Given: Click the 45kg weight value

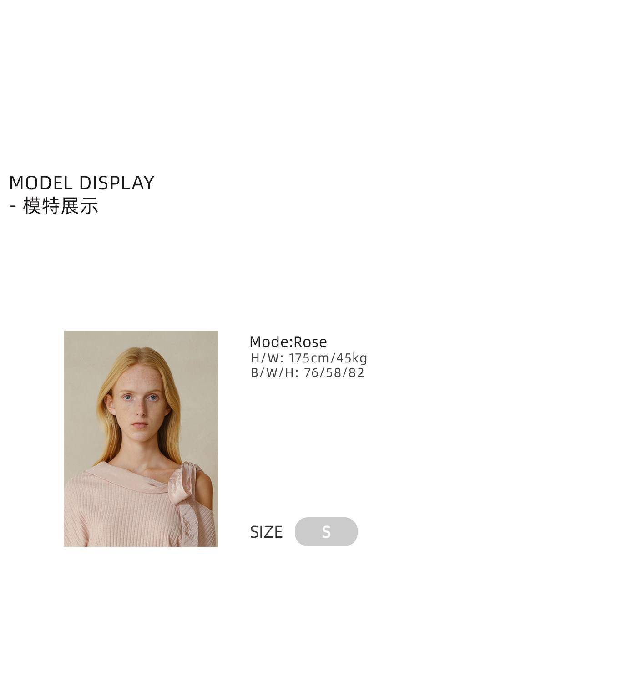Looking at the screenshot, I should (x=352, y=358).
